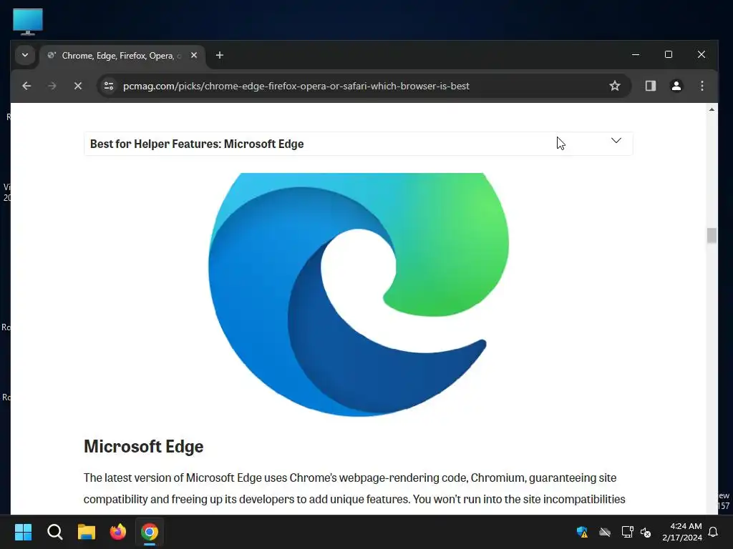This screenshot has height=549, width=733.
Task: Open a new tab
Action: [x=220, y=56]
